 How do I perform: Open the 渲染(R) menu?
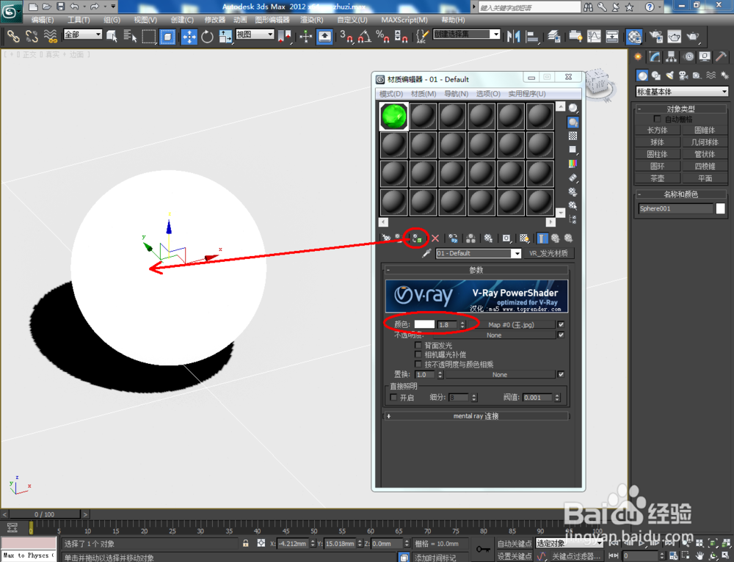click(x=312, y=20)
